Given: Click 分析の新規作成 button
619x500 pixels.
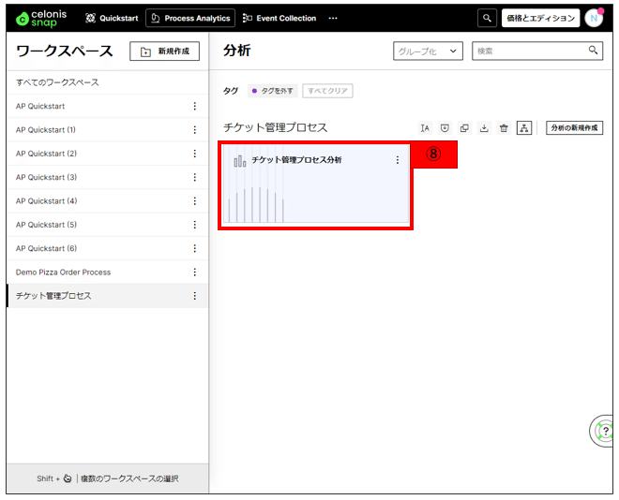Looking at the screenshot, I should [574, 128].
